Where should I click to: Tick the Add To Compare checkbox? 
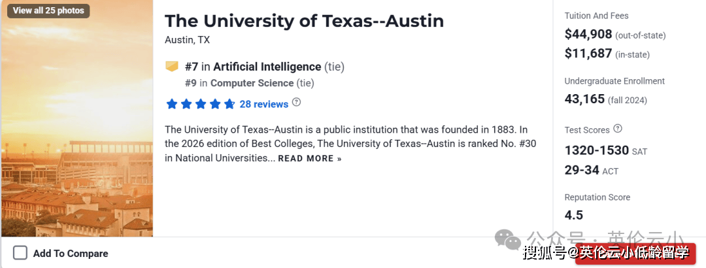(20, 253)
